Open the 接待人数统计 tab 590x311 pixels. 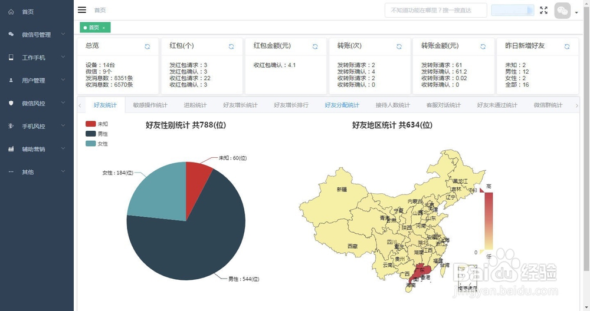392,105
